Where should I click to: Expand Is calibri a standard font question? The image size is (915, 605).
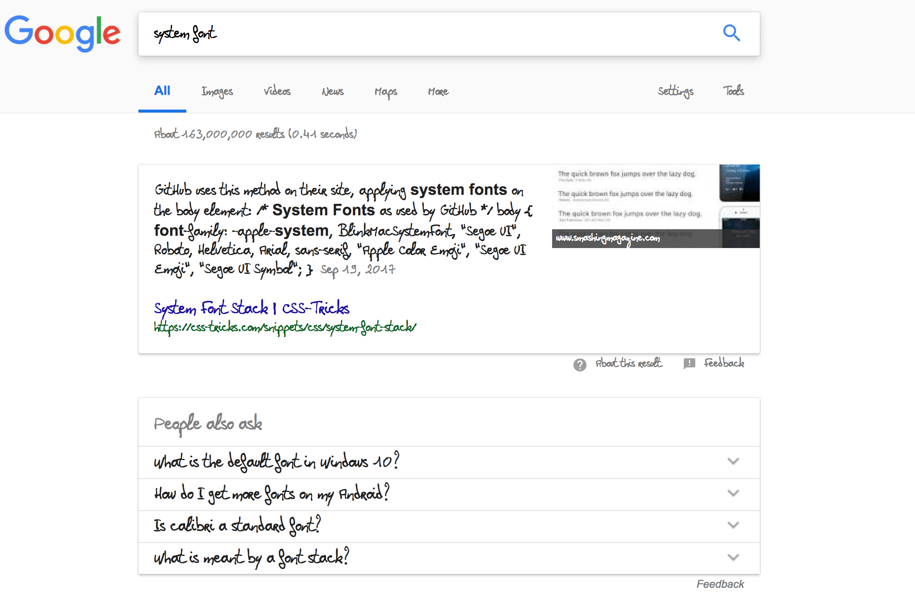point(449,526)
